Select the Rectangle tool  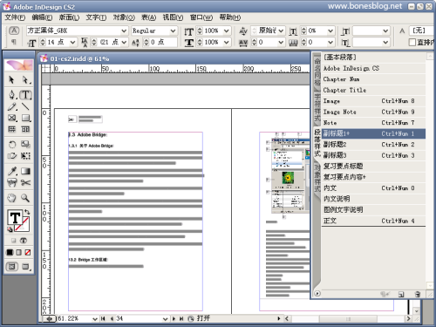(x=25, y=118)
